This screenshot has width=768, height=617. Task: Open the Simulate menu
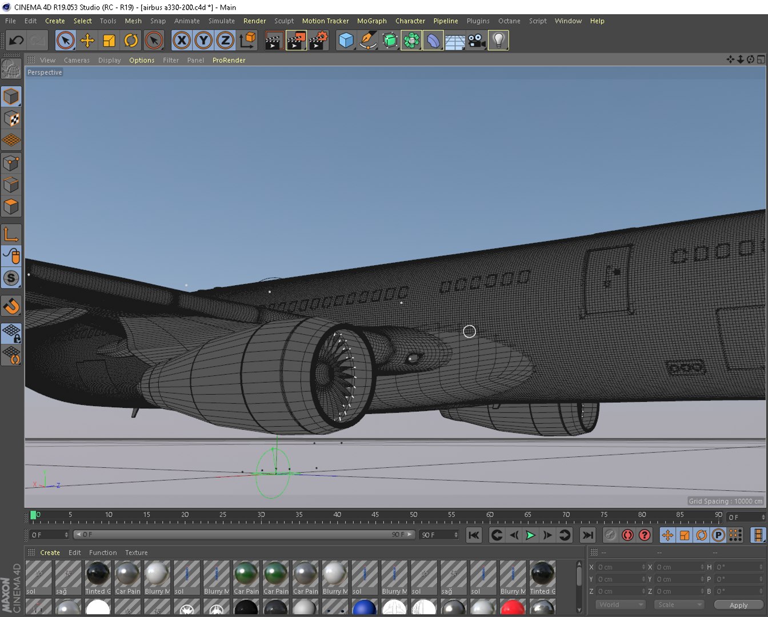[221, 21]
